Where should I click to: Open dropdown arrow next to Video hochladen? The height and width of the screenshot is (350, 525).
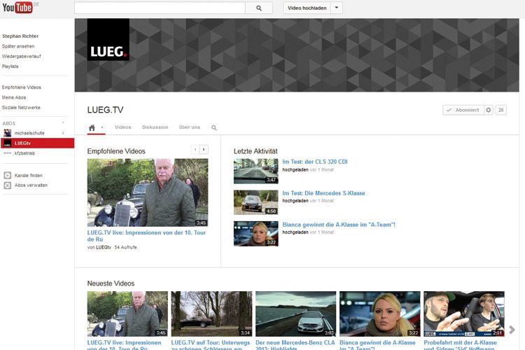[x=337, y=8]
